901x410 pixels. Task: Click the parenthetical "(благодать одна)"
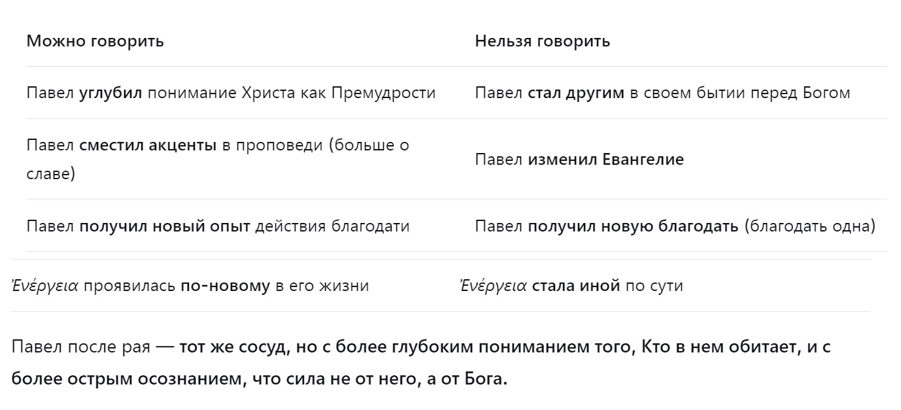[809, 227]
